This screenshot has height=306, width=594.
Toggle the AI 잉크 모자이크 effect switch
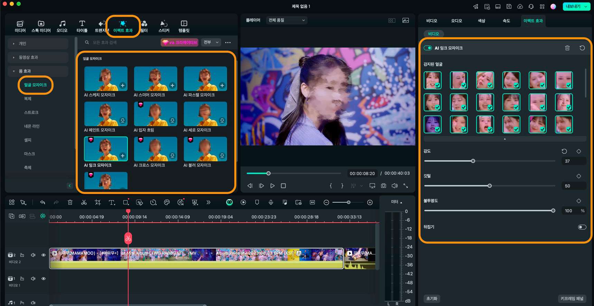pyautogui.click(x=428, y=48)
